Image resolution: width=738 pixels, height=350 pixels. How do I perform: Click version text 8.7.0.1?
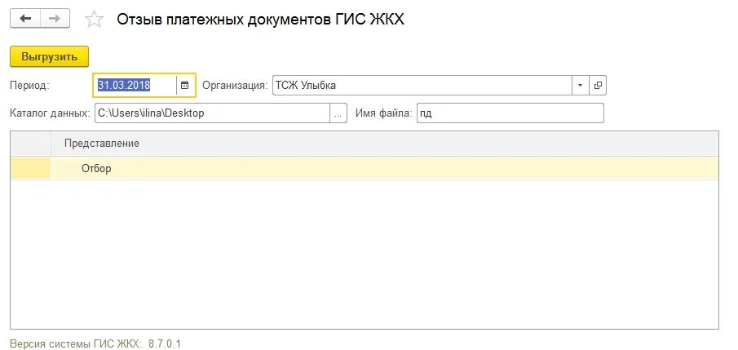coord(165,343)
